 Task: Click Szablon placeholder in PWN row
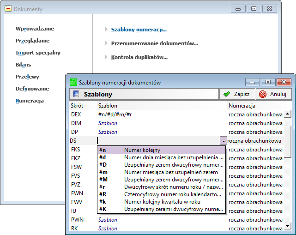(x=108, y=220)
